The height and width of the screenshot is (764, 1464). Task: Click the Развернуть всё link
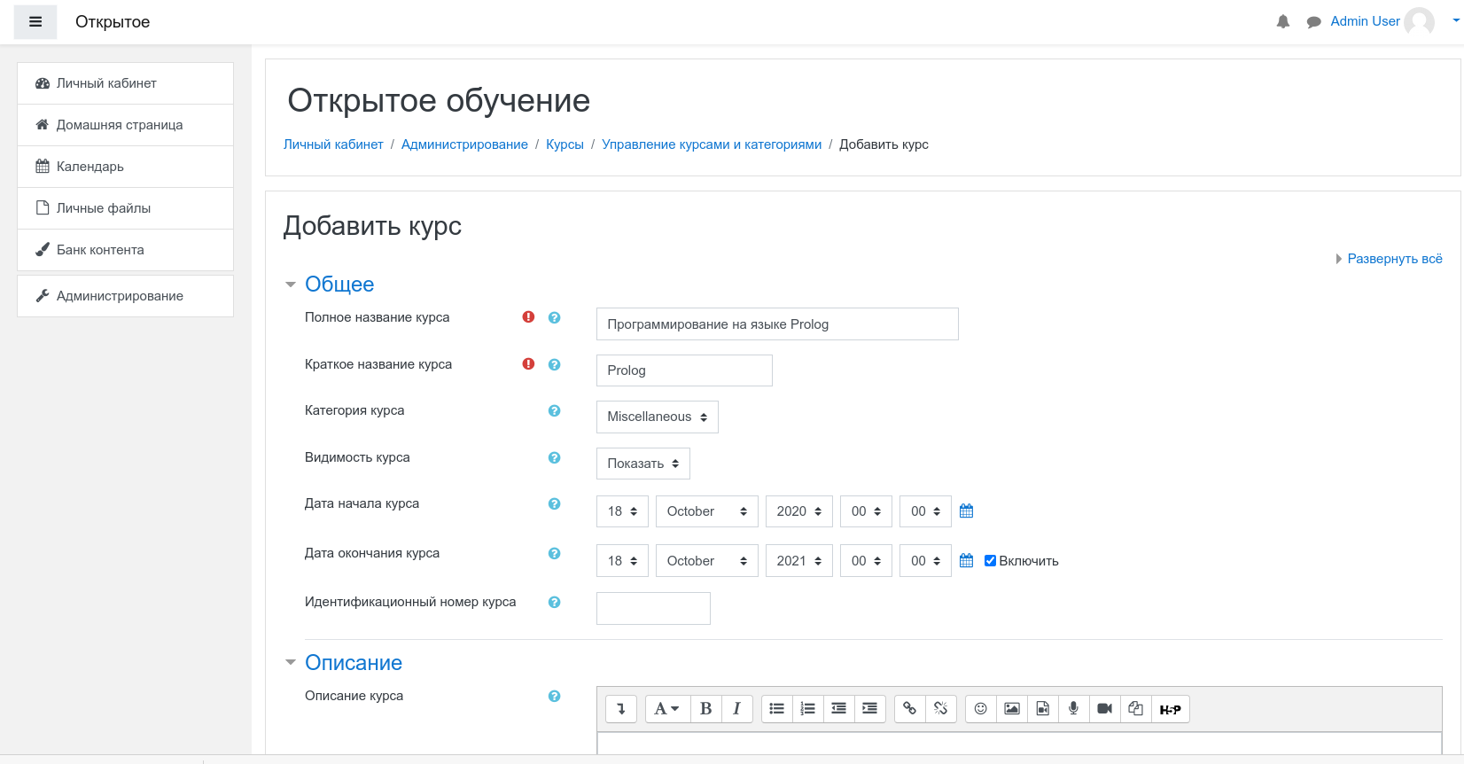tap(1394, 259)
